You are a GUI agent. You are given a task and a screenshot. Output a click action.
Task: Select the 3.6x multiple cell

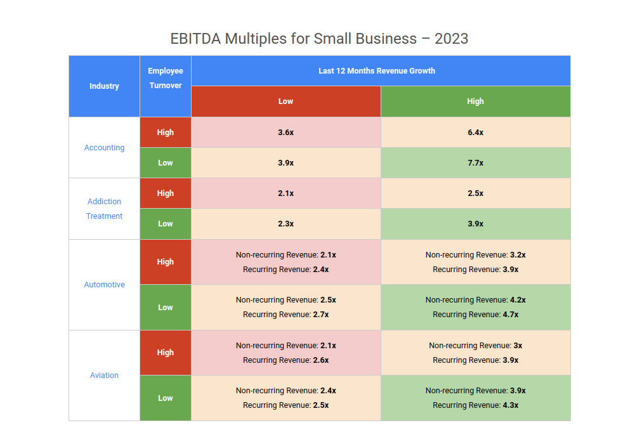285,133
